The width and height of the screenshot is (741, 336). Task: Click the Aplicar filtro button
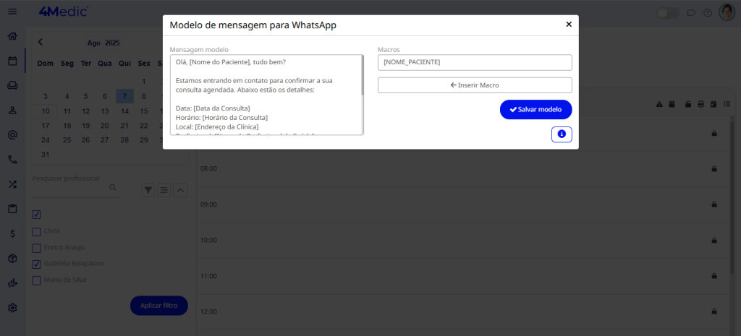[159, 306]
